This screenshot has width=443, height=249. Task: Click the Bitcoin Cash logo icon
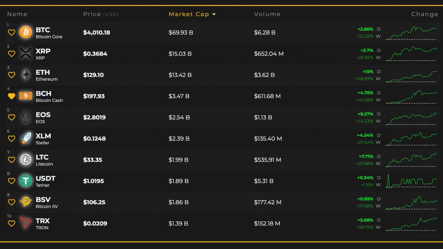(26, 96)
